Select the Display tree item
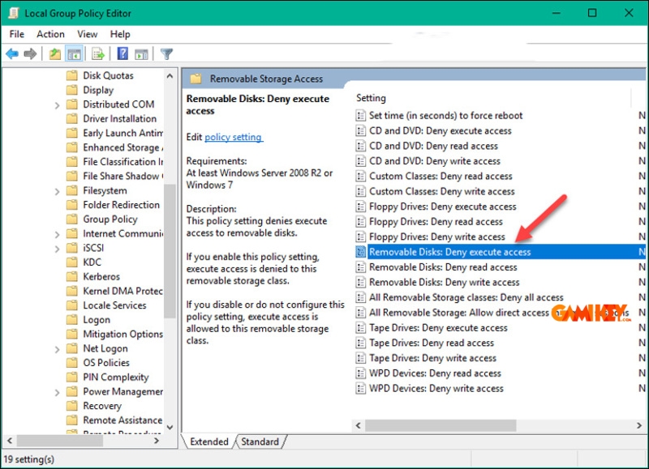 tap(98, 90)
